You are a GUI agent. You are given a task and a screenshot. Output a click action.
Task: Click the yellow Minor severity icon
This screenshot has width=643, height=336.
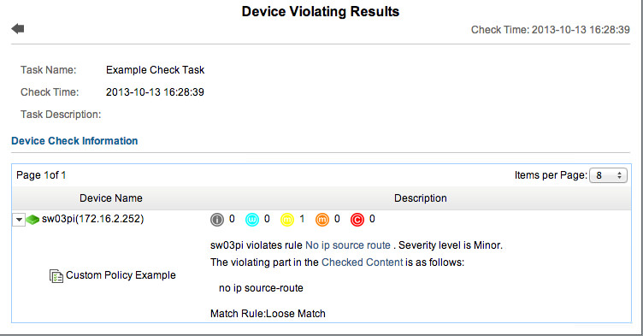coord(287,220)
